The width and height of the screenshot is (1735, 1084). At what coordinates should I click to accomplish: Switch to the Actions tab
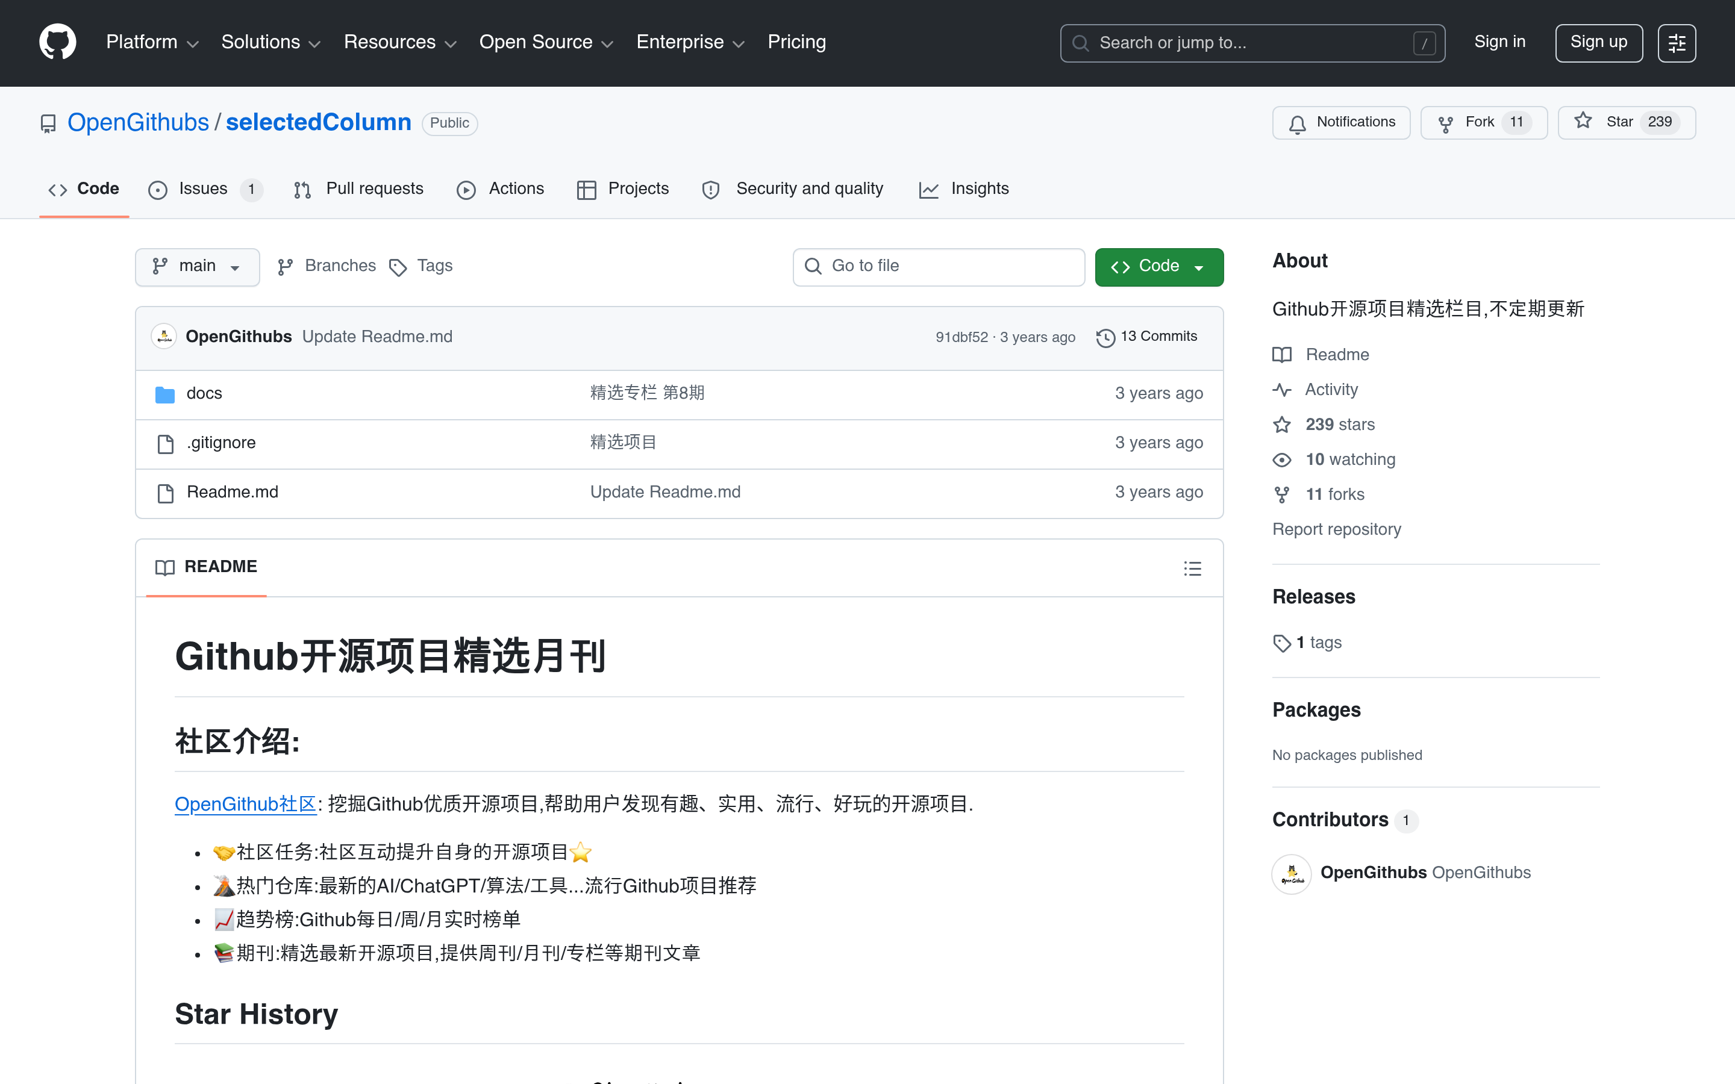point(501,189)
